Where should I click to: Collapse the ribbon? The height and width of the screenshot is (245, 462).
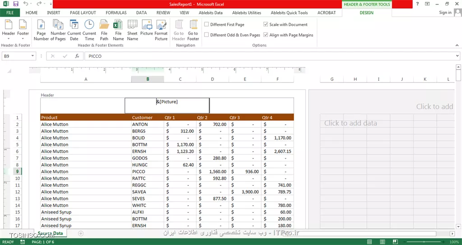tap(457, 45)
